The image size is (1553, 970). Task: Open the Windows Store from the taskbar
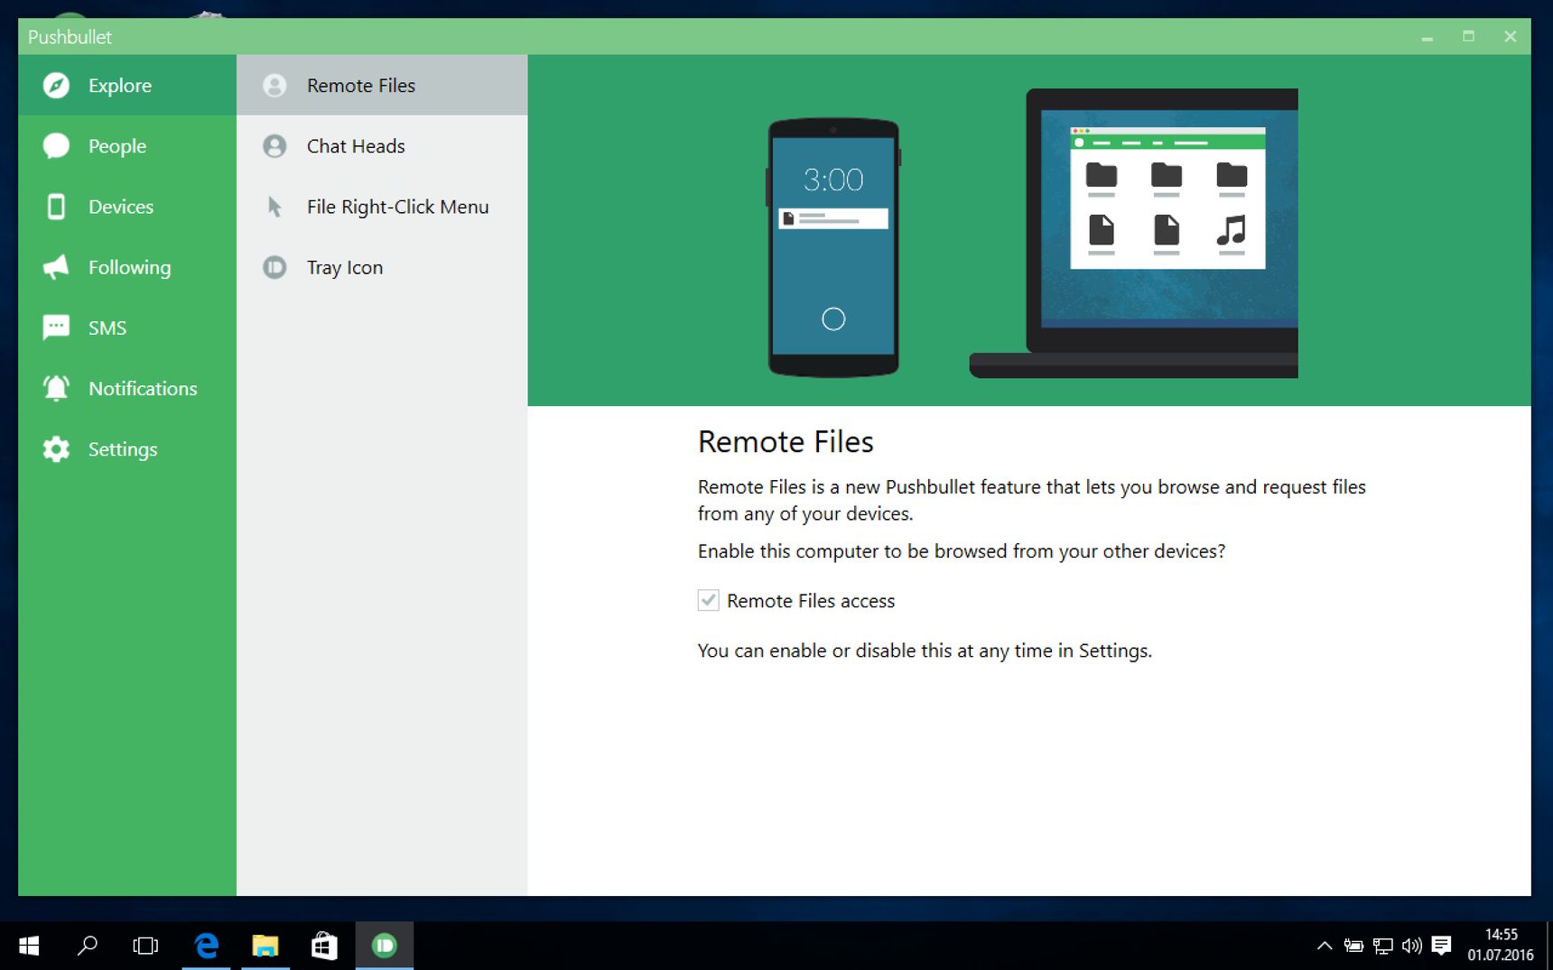coord(324,946)
